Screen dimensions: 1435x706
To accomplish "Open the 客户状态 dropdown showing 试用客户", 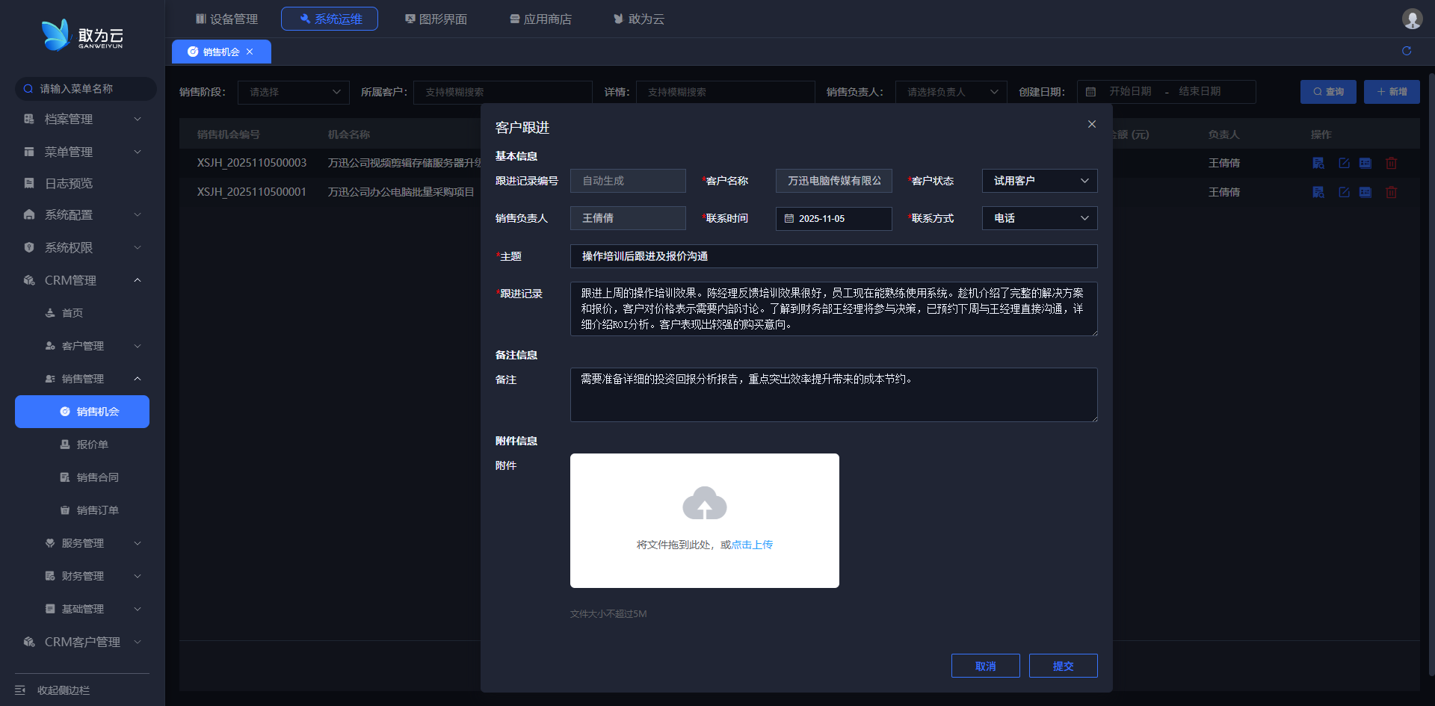I will pos(1039,181).
